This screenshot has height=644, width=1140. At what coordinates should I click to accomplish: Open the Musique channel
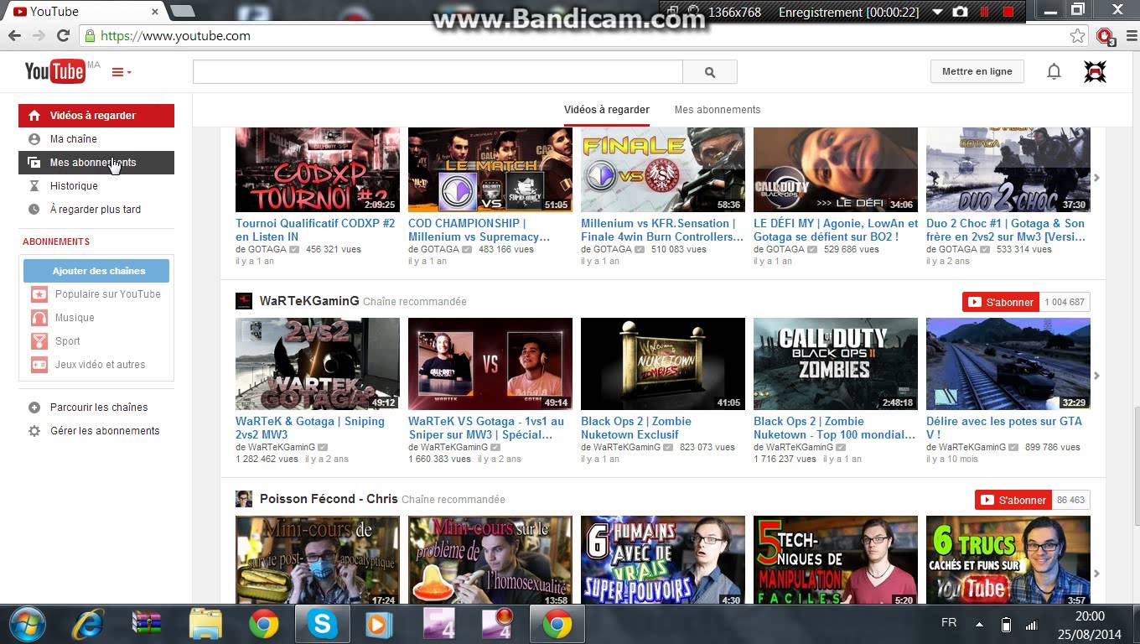(96, 318)
